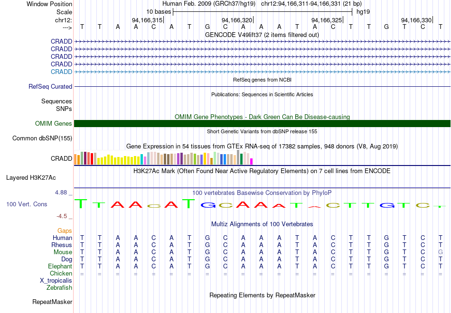Click the H3K27Ac Mark ENCODE title

262,171
